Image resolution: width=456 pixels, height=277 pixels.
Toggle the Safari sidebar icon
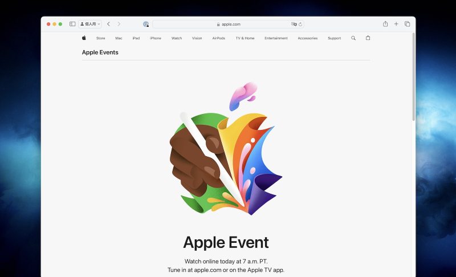pyautogui.click(x=72, y=24)
